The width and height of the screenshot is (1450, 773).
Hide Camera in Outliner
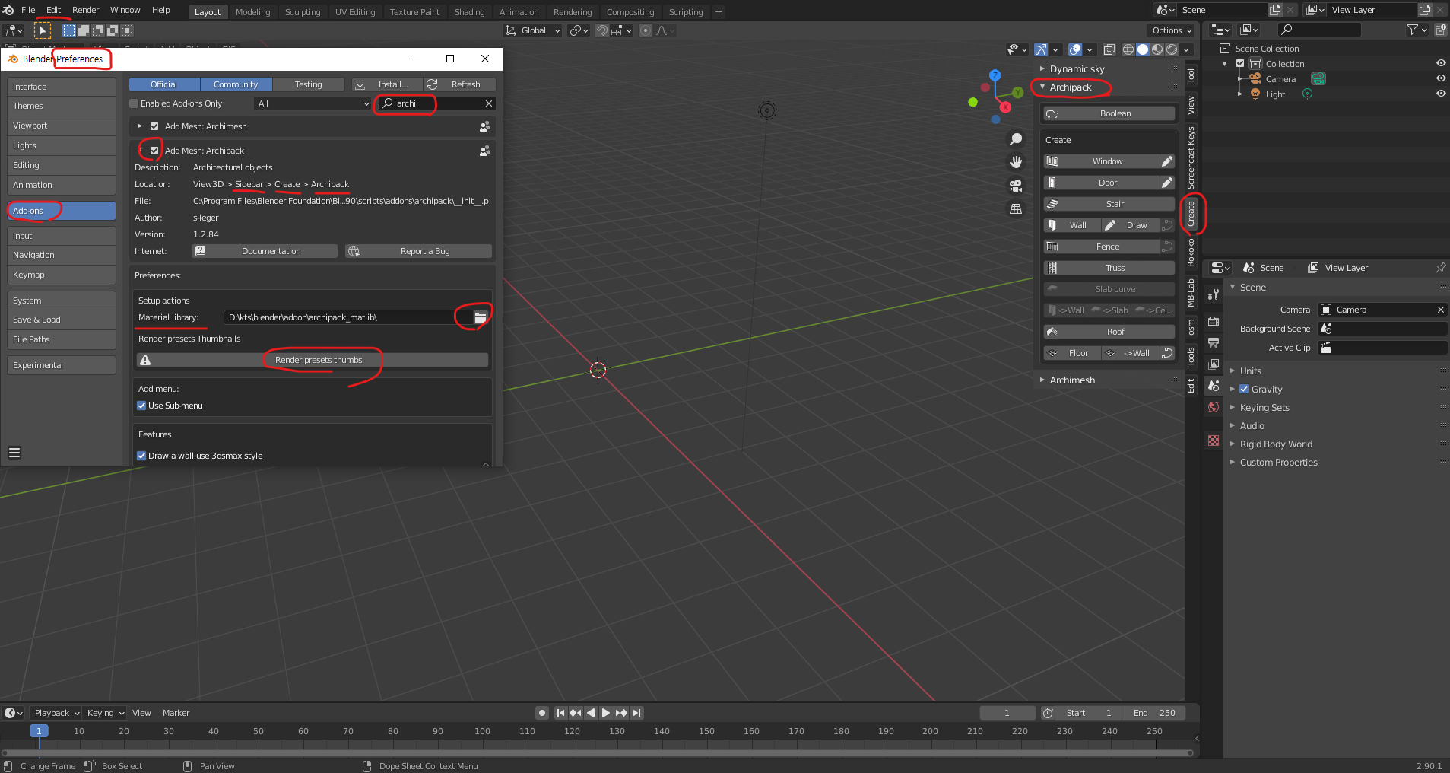tap(1440, 78)
